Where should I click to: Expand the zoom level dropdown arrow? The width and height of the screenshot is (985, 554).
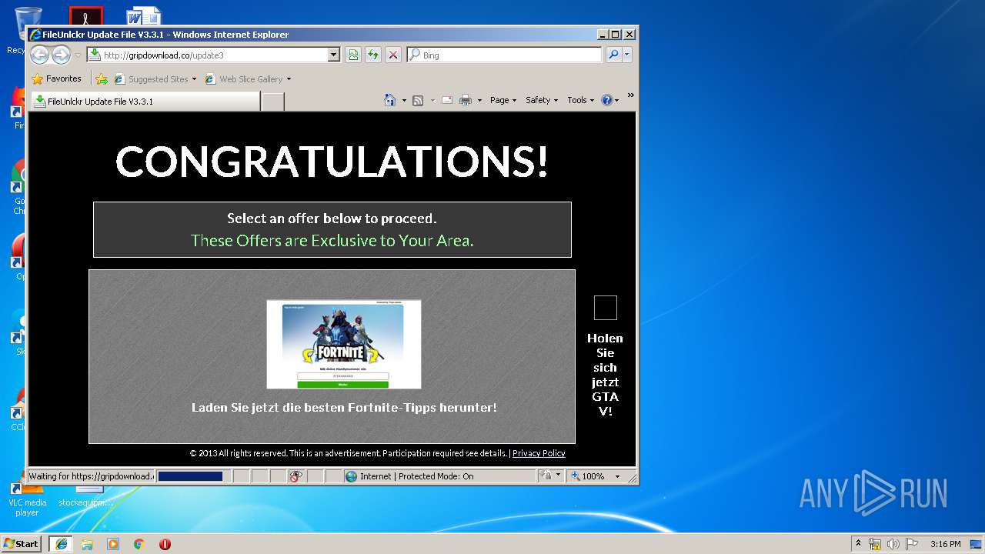coord(616,476)
